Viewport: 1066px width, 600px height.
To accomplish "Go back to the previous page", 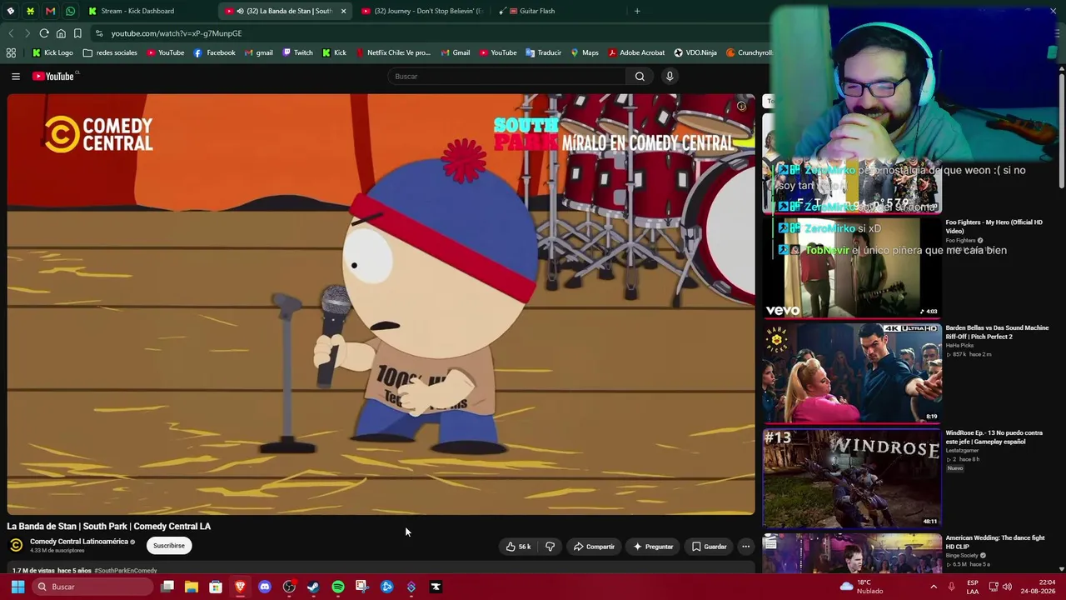I will pos(11,33).
